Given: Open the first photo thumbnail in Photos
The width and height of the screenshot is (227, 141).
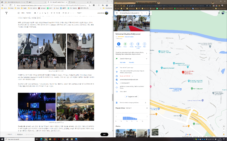Looking at the screenshot, I should pos(121,133).
